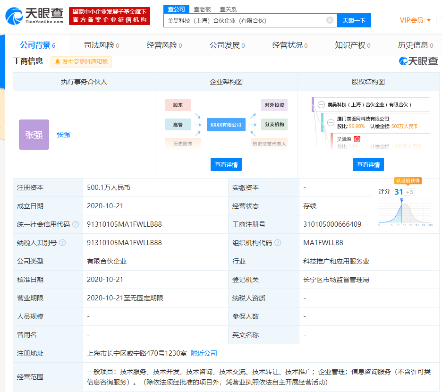Expand the VIP会员 dropdown arrow
The width and height of the screenshot is (442, 392).
tap(429, 20)
